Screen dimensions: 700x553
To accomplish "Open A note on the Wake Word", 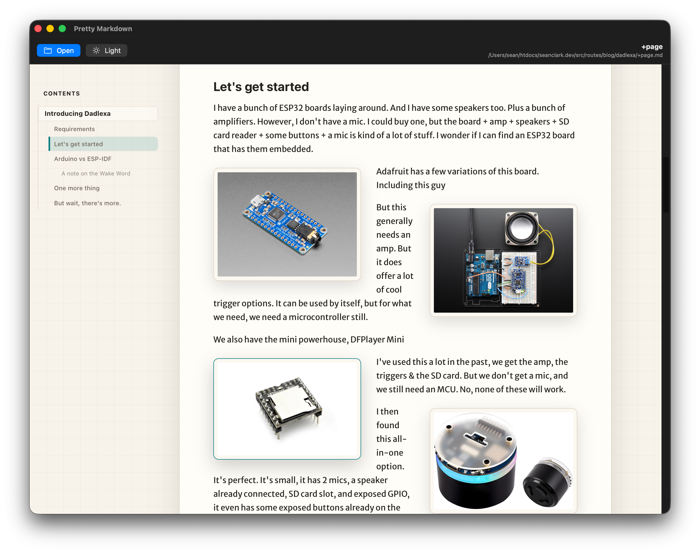I will coord(96,174).
